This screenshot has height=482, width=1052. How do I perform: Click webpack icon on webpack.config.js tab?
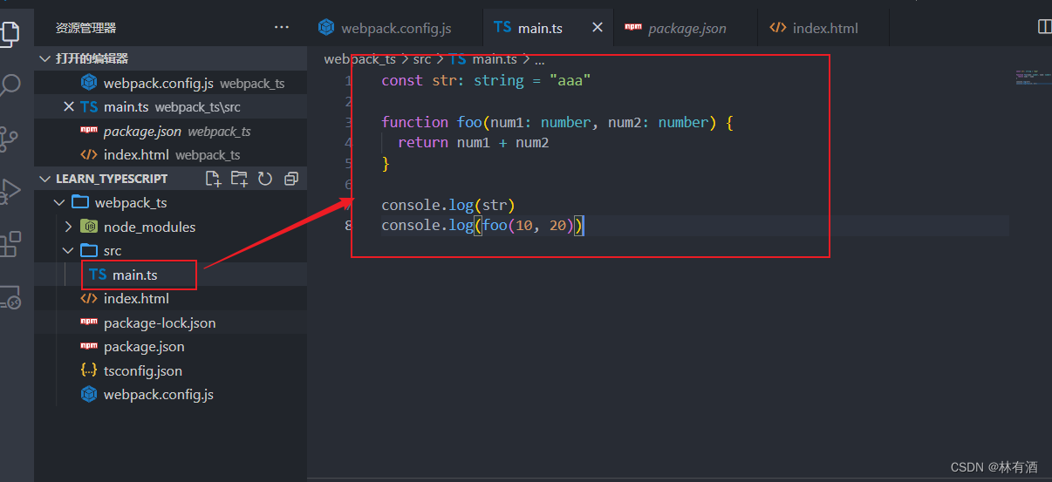coord(327,28)
